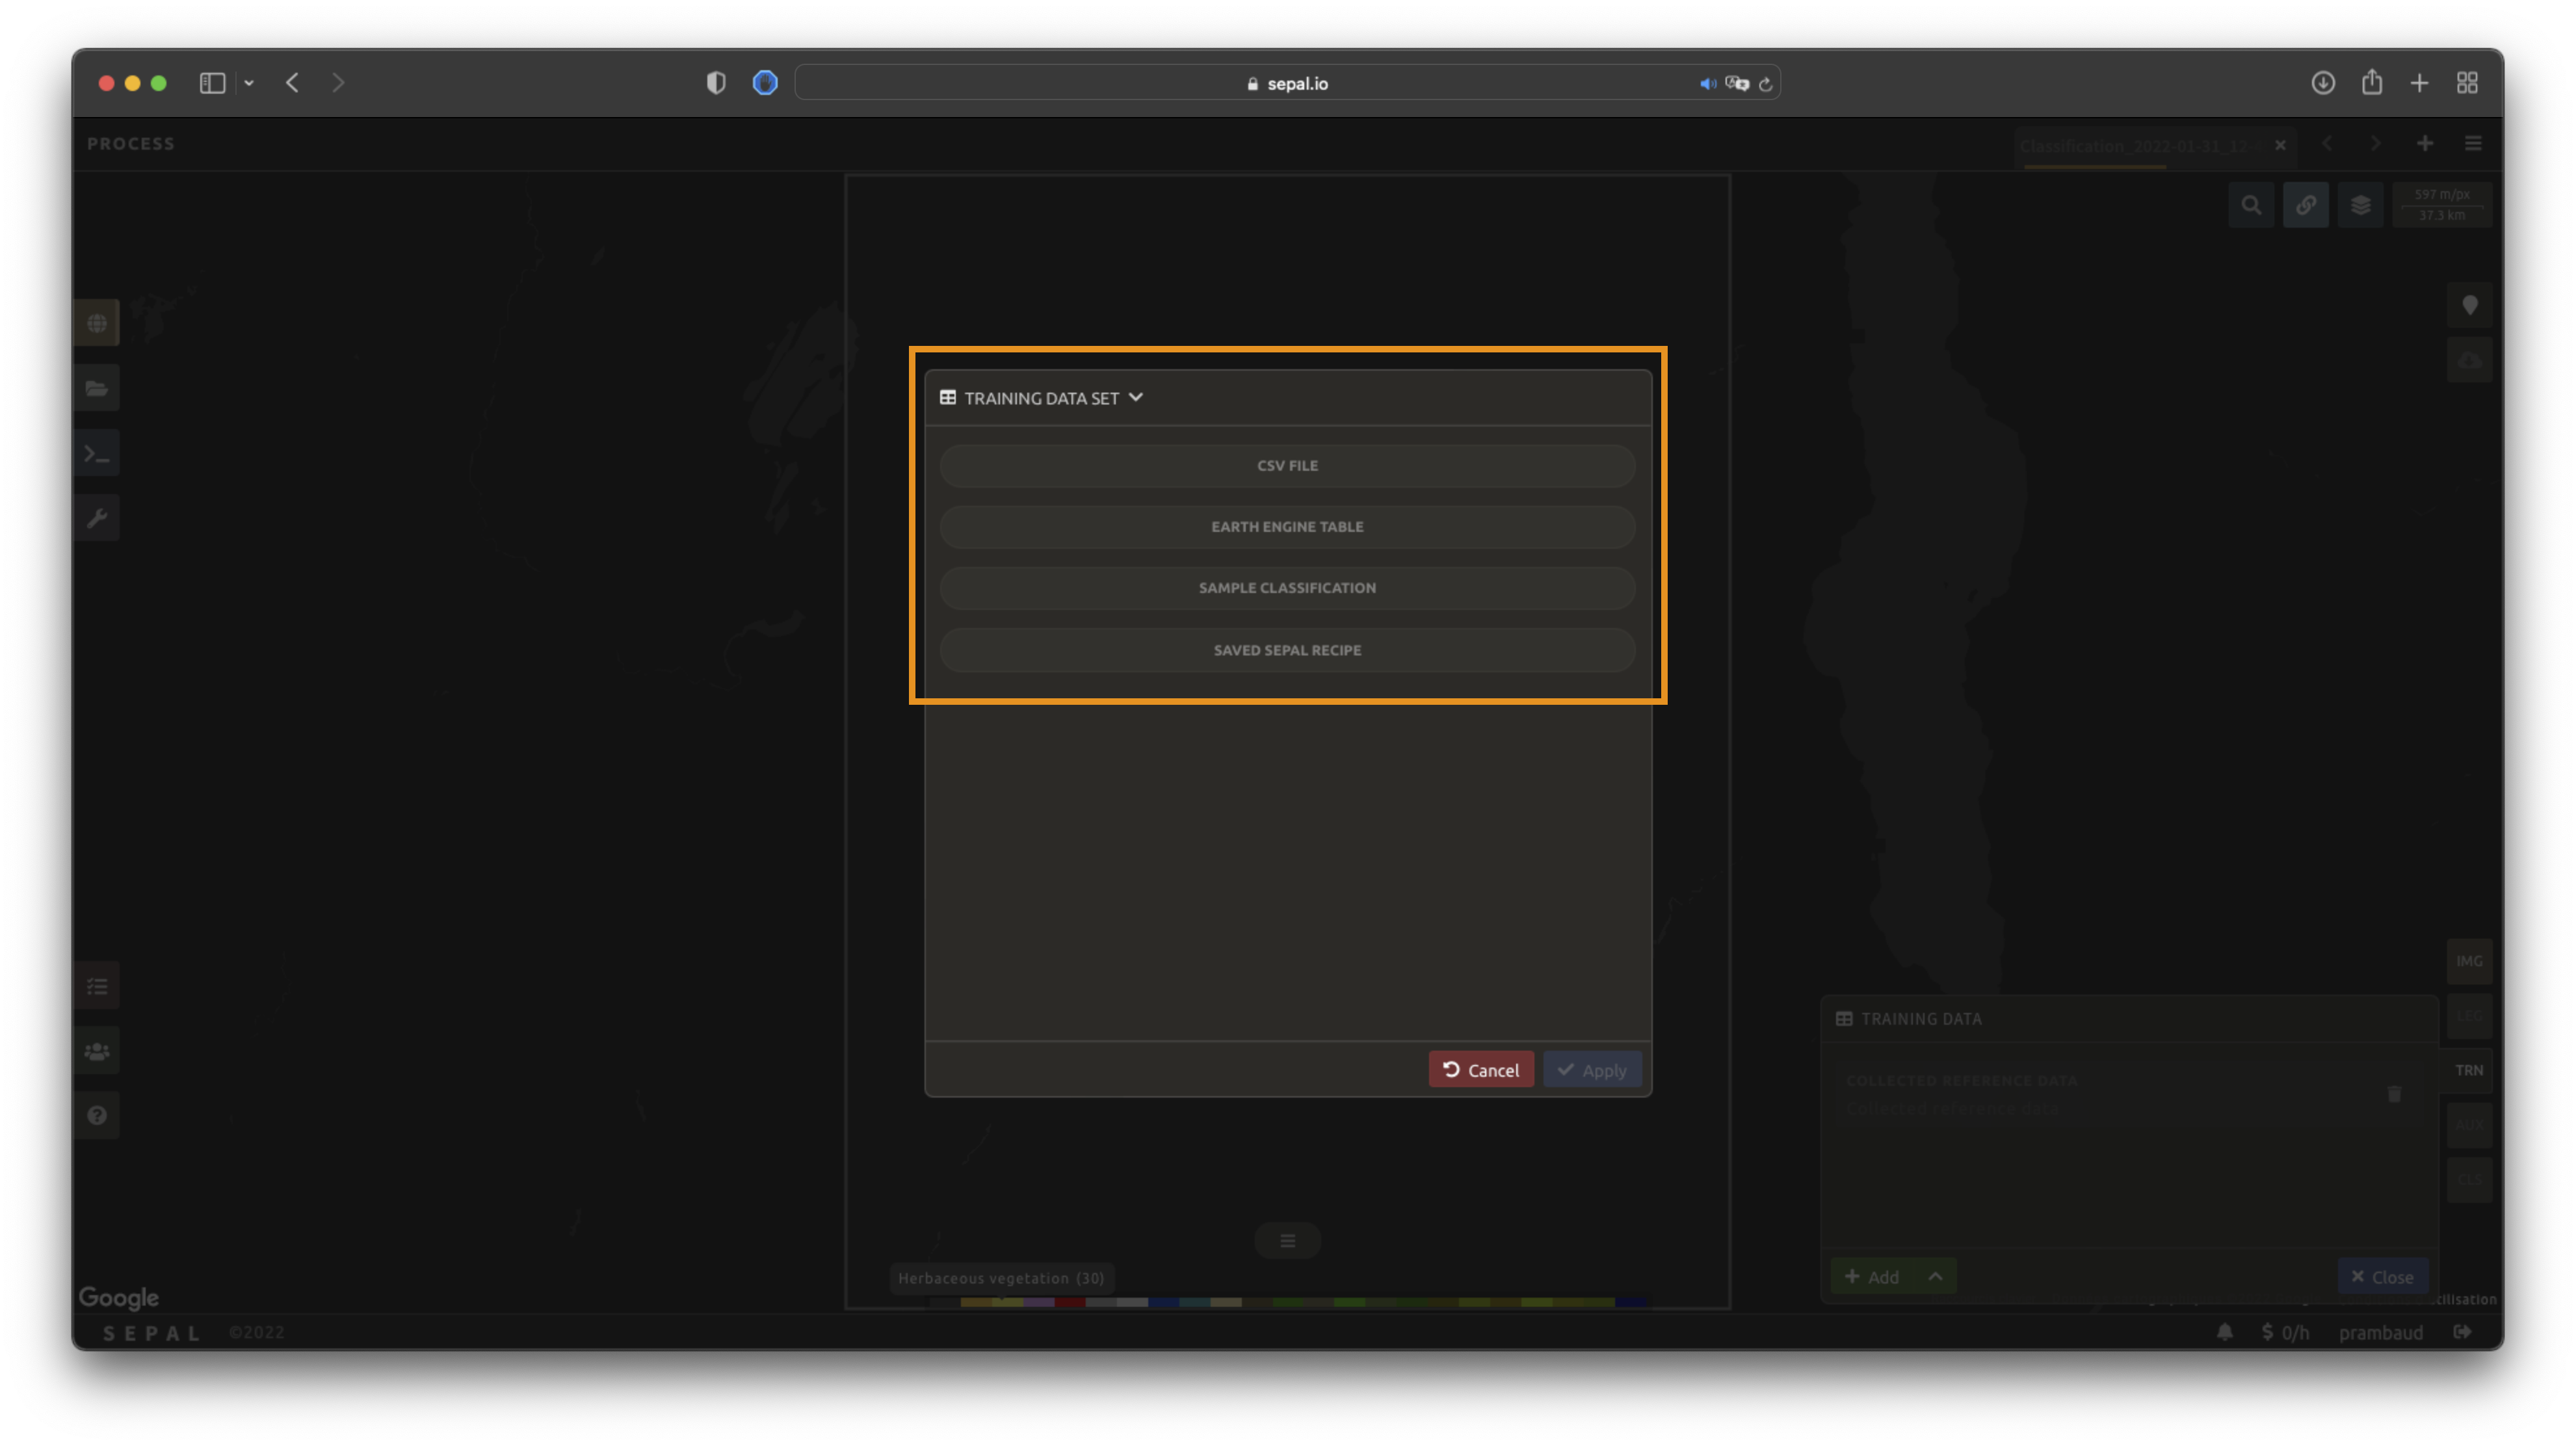This screenshot has height=1446, width=2576.
Task: Click the map search magnifier icon
Action: pos(2251,205)
